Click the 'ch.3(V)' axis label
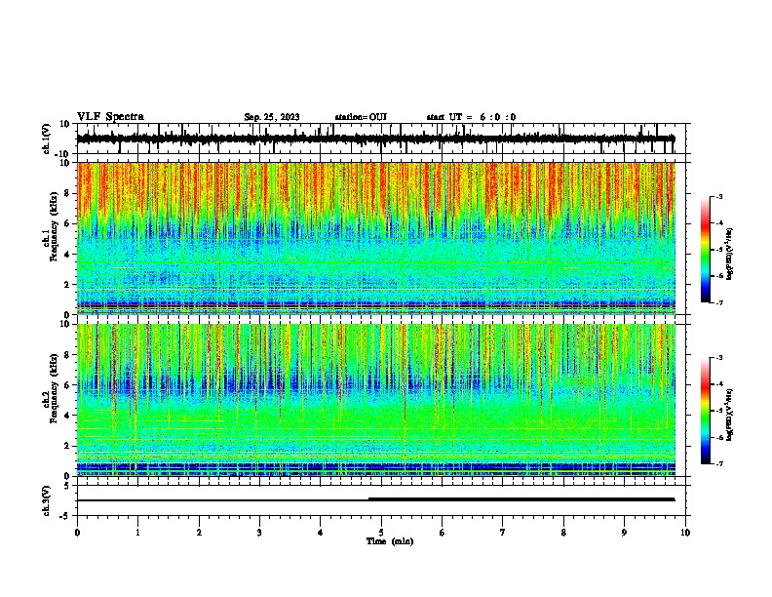Viewport: 772px width, 597px height. tap(47, 500)
